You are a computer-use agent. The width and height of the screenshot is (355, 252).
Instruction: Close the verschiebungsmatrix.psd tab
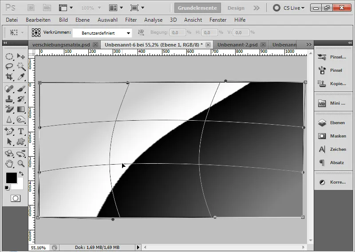pyautogui.click(x=95, y=45)
